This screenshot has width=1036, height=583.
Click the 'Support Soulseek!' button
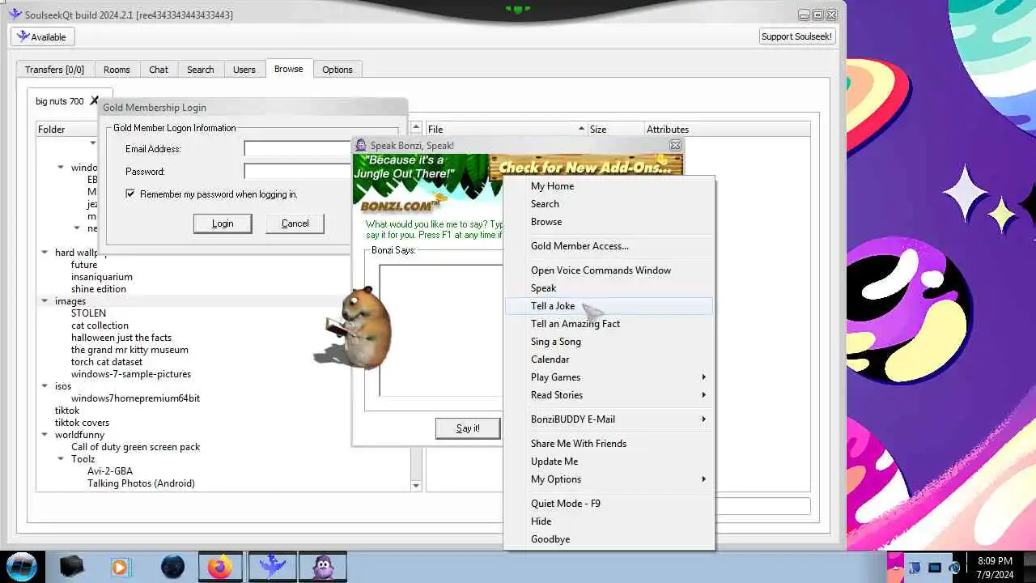[x=796, y=36]
